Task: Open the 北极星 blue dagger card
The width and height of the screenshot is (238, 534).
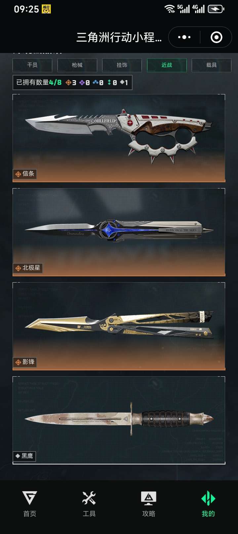Action: coord(119,232)
